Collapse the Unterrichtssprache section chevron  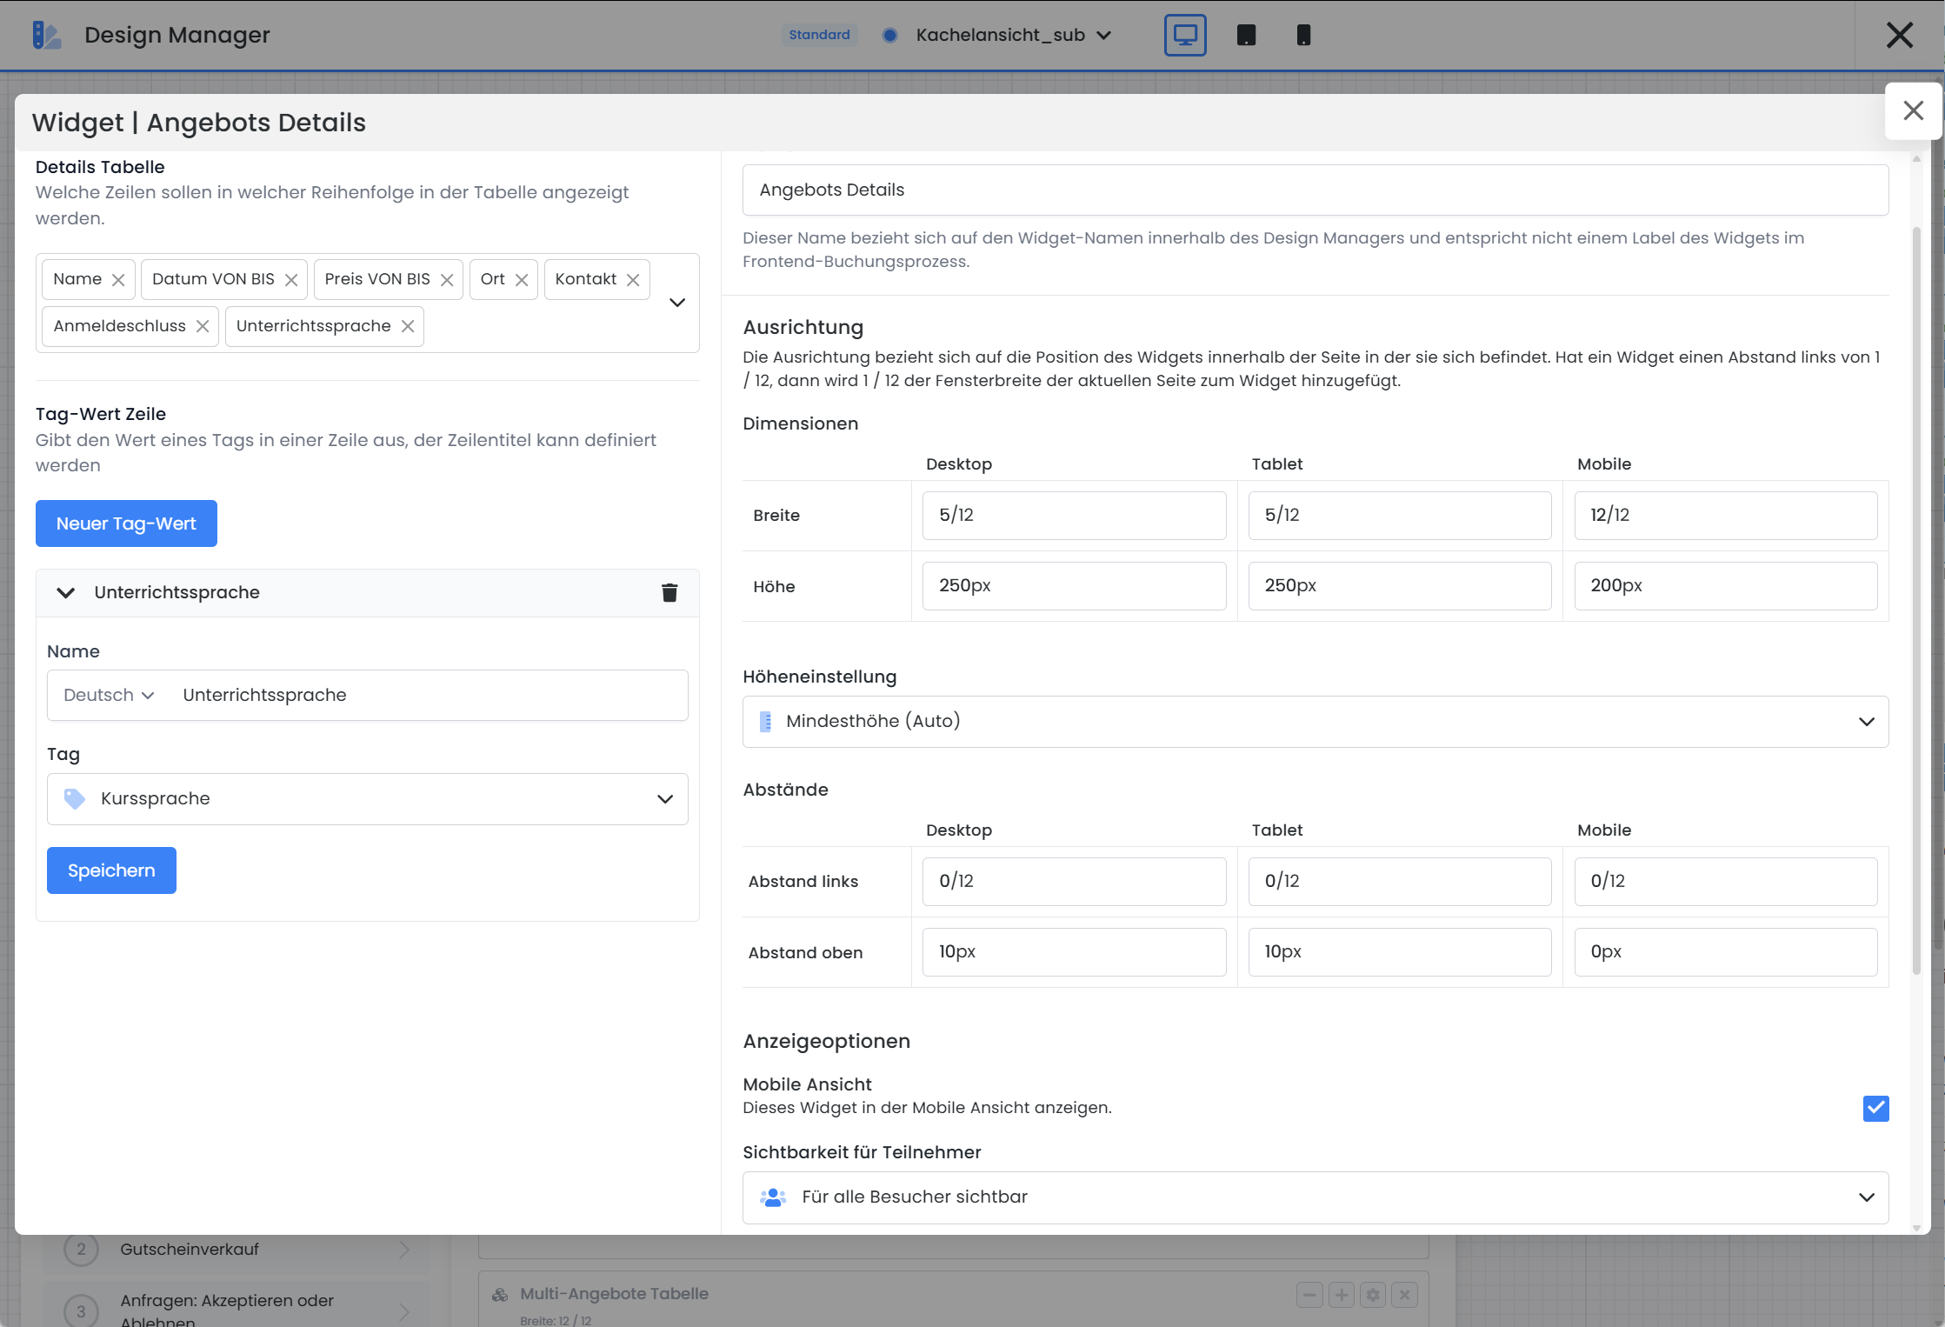(x=64, y=592)
